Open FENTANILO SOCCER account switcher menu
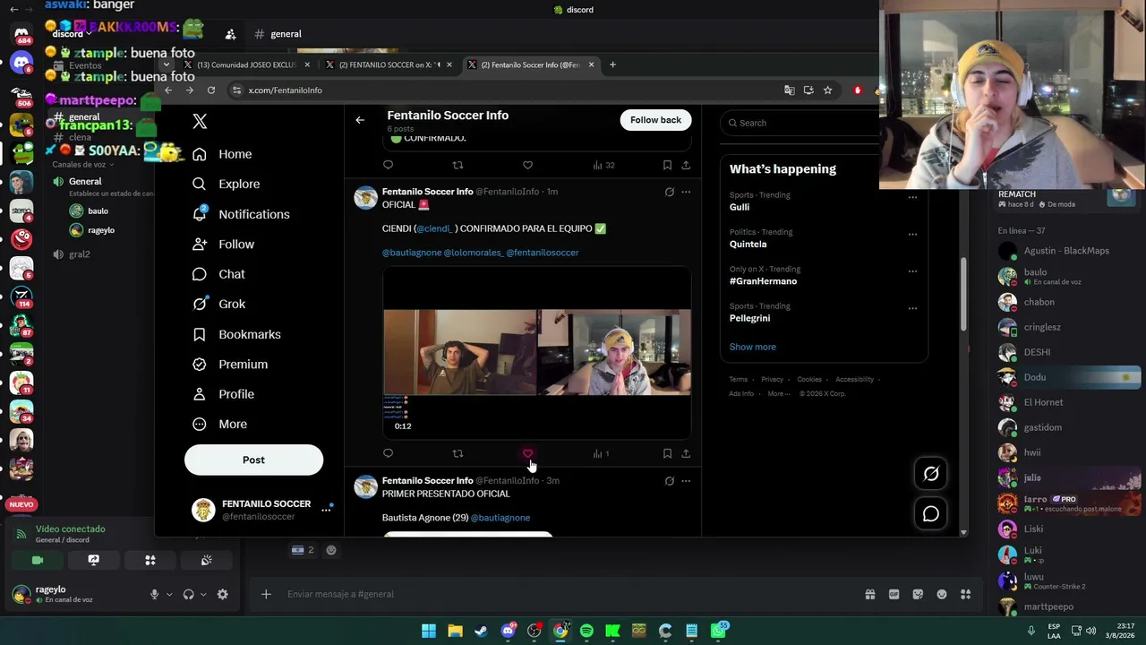The height and width of the screenshot is (645, 1146). pyautogui.click(x=326, y=511)
